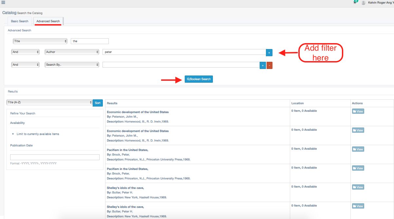This screenshot has width=394, height=219.
Task: Open the shopping cart icon
Action: click(355, 3)
